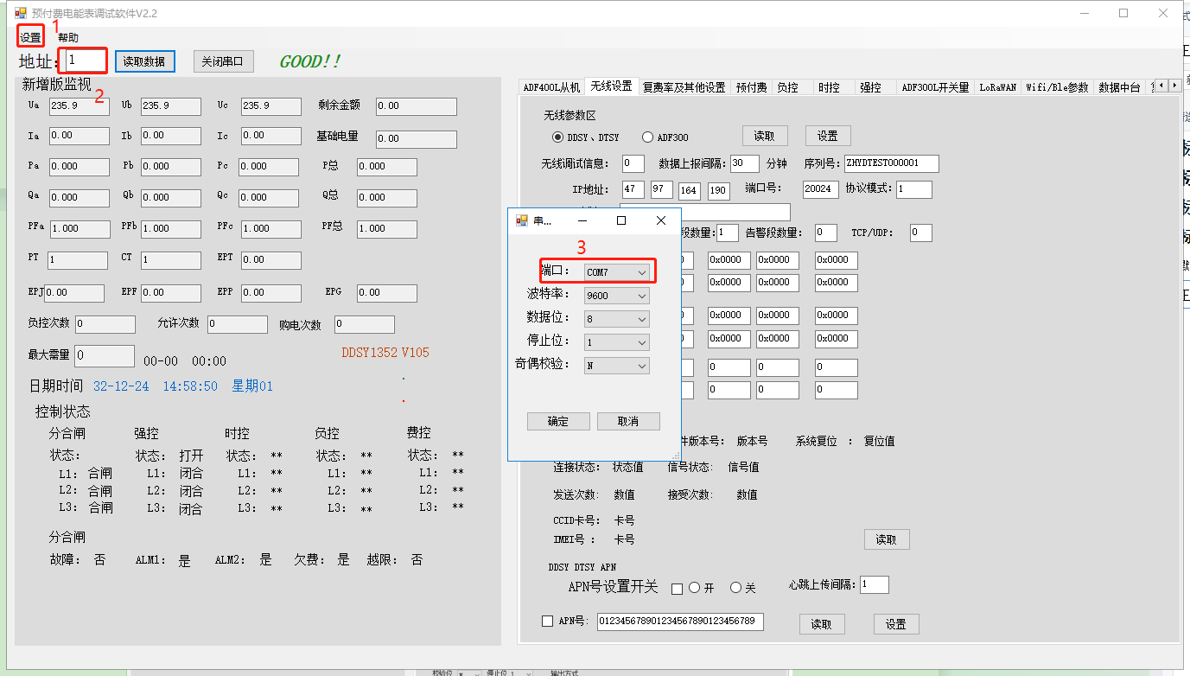Select the 关 radio button for the APN switch
Viewport: 1190px width, 676px height.
736,588
